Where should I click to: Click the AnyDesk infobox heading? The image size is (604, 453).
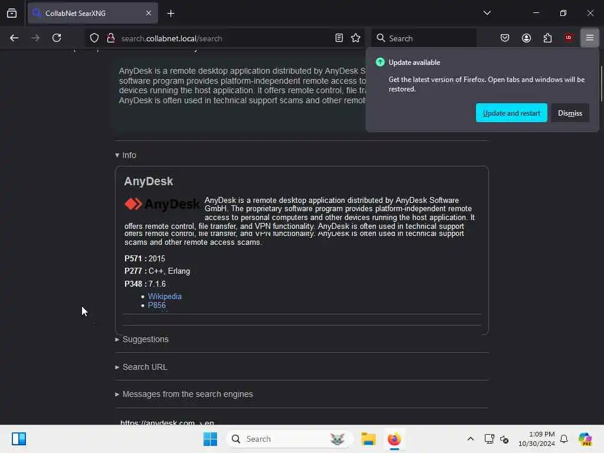pos(148,181)
